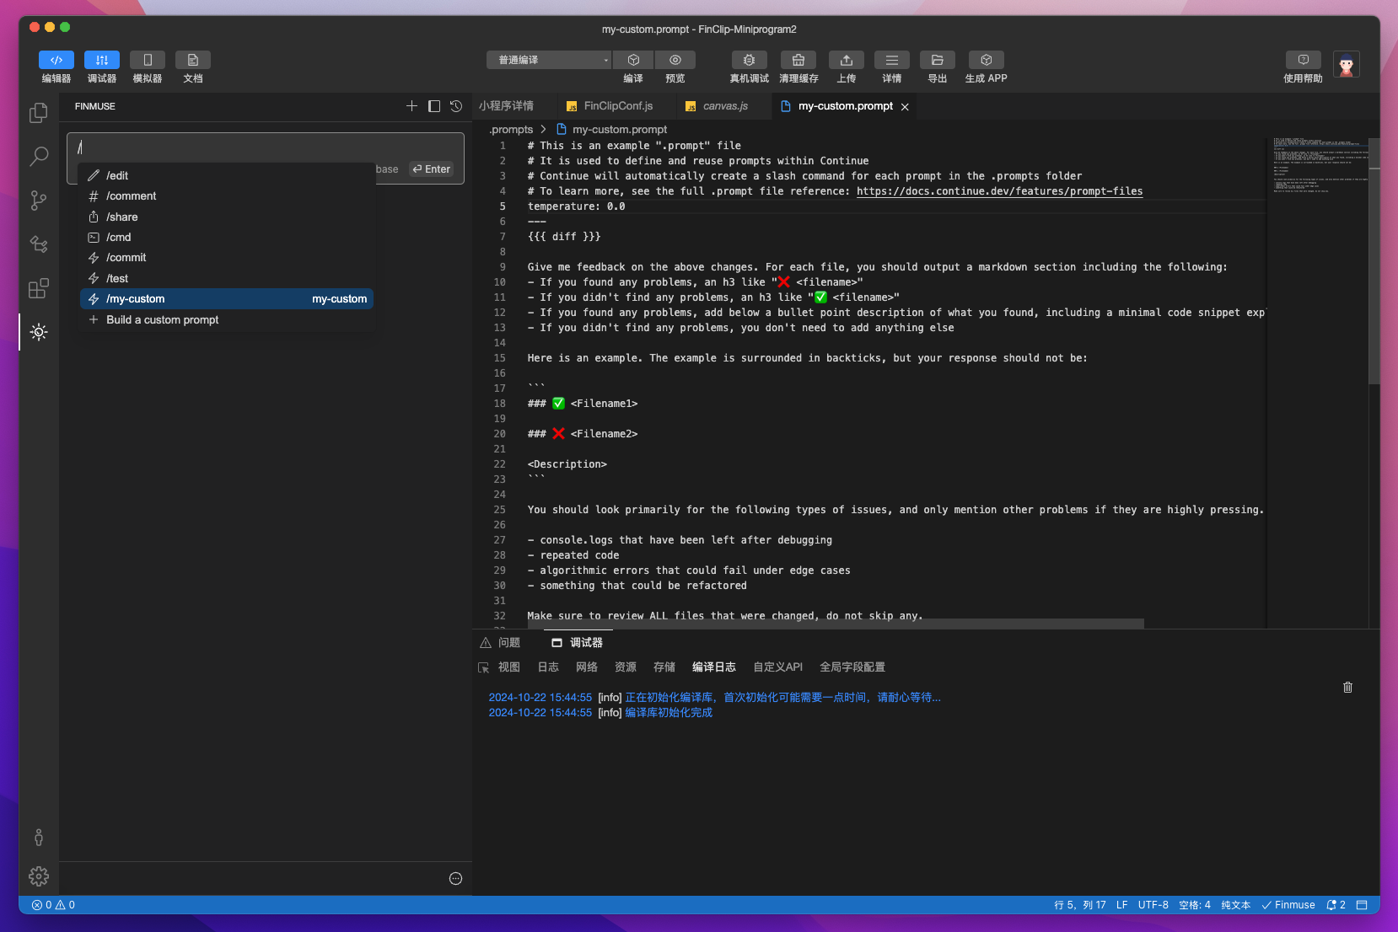Click the generate APP (生成 APP) icon
The image size is (1398, 932).
coord(986,60)
